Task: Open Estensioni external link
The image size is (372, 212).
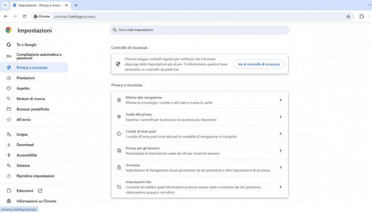Action: tap(40, 191)
